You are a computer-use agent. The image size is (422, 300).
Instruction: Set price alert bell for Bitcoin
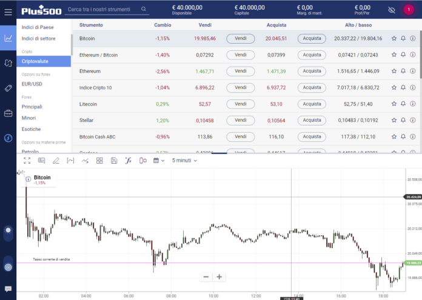tap(403, 38)
